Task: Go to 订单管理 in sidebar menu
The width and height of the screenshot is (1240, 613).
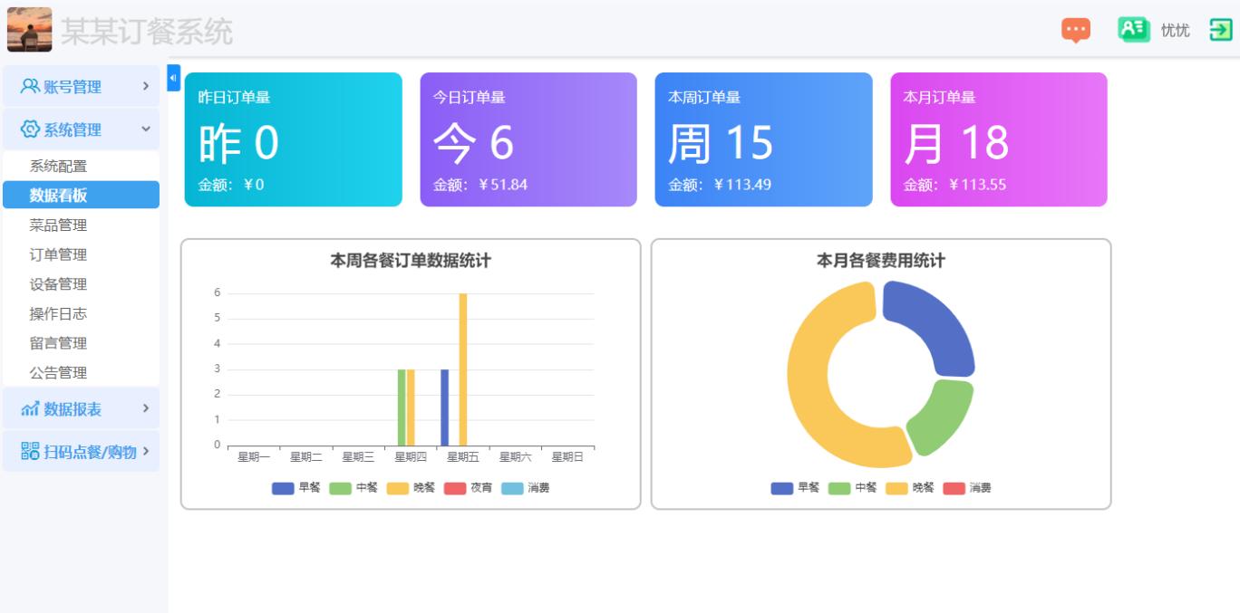Action: pos(58,254)
